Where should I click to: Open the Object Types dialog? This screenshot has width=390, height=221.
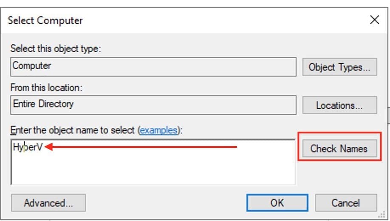pos(339,67)
